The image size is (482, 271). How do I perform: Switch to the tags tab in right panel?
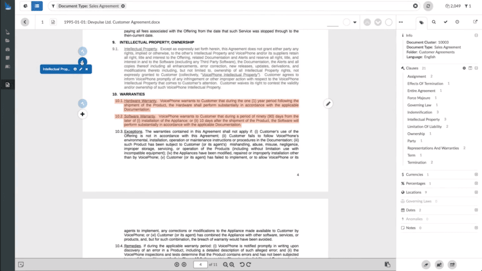pos(421,23)
